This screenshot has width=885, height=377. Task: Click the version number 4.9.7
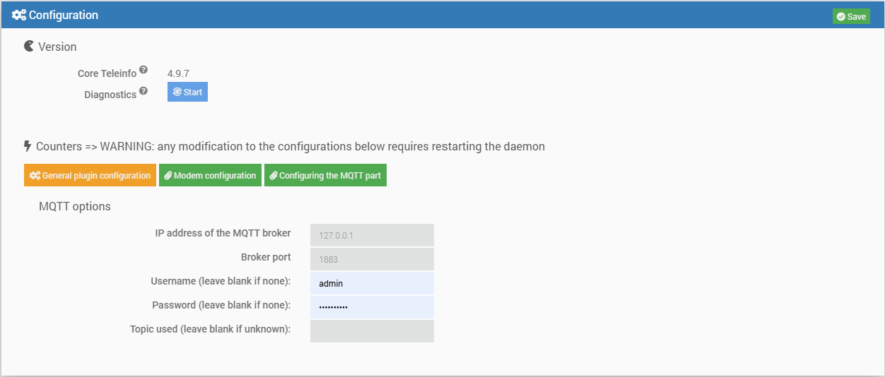click(x=178, y=73)
